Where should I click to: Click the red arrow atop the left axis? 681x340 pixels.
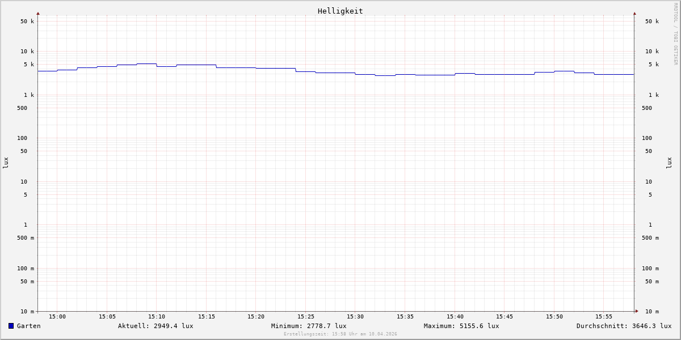pos(38,13)
